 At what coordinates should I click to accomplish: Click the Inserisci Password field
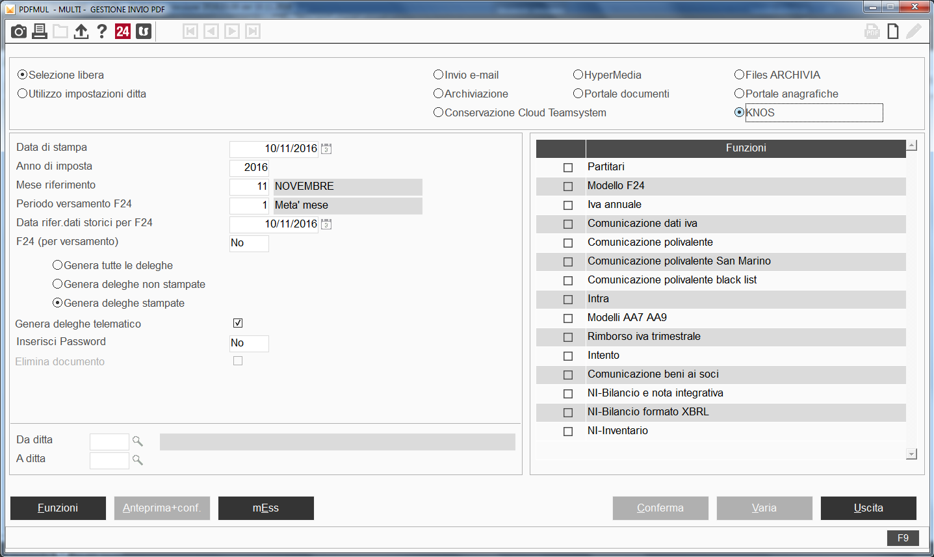point(249,343)
